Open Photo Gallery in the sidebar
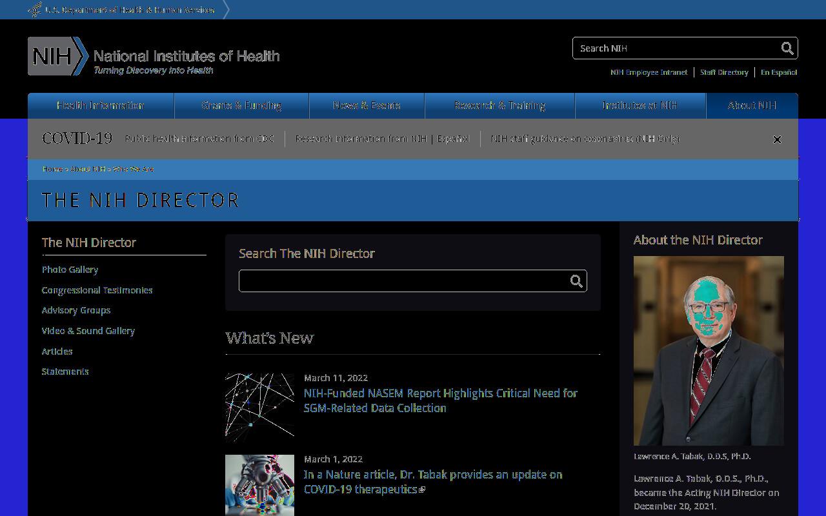The height and width of the screenshot is (516, 826). coord(70,270)
